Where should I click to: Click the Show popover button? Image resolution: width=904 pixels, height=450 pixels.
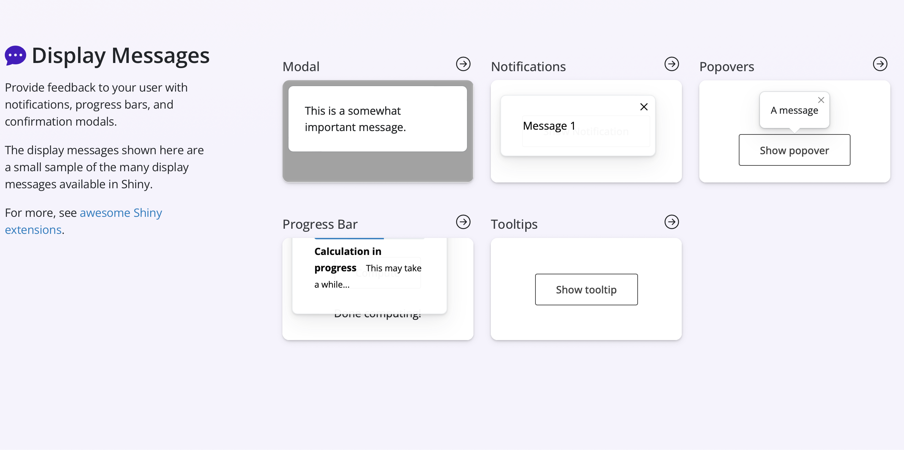point(794,150)
